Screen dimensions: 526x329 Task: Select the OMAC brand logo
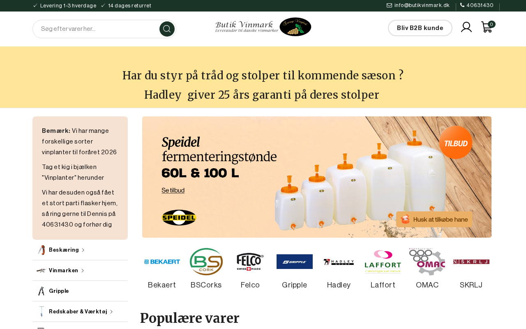tap(427, 262)
